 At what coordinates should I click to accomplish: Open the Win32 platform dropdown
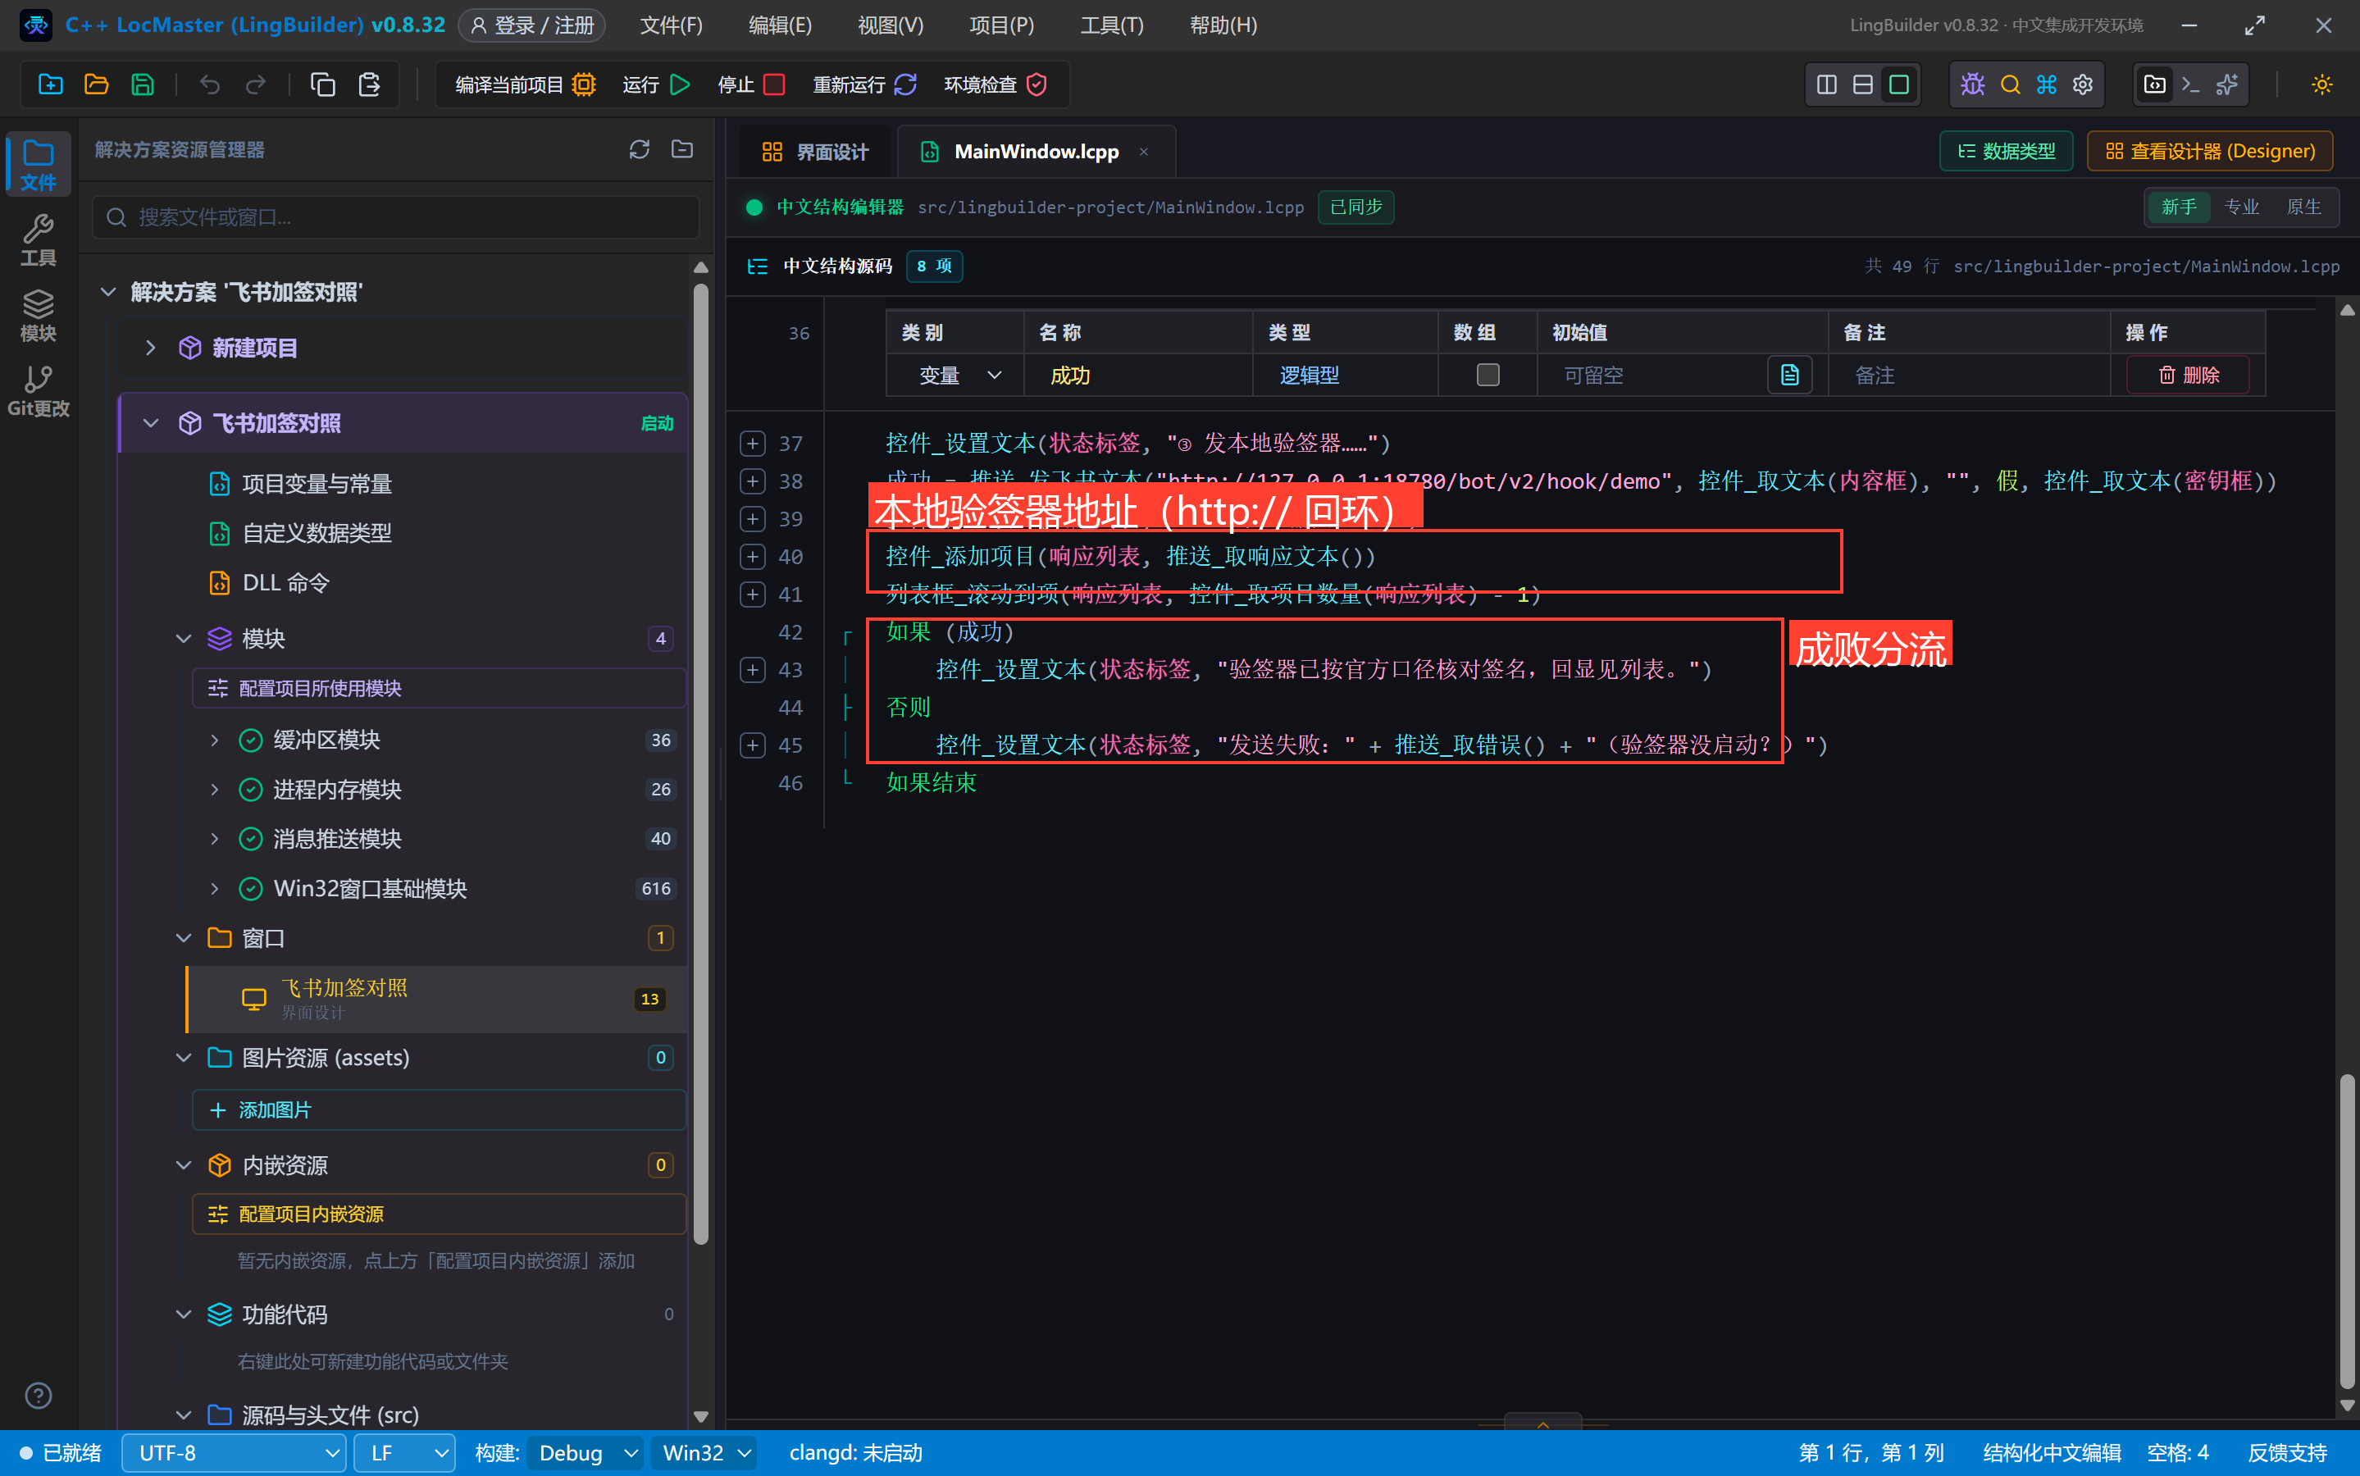click(x=706, y=1452)
